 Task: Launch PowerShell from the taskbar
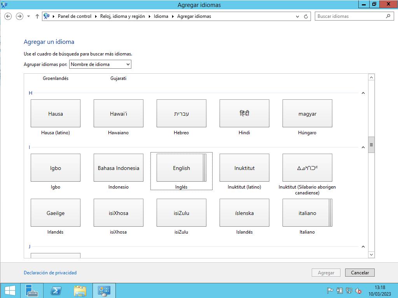56,291
